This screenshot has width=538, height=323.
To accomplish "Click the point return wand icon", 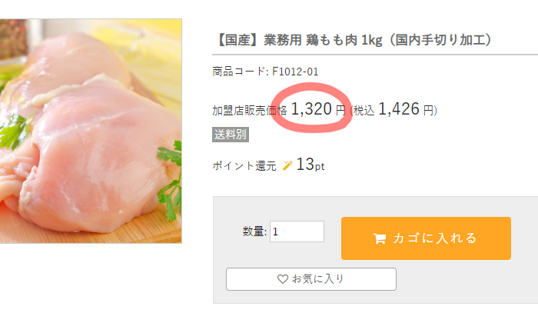I will (x=287, y=165).
